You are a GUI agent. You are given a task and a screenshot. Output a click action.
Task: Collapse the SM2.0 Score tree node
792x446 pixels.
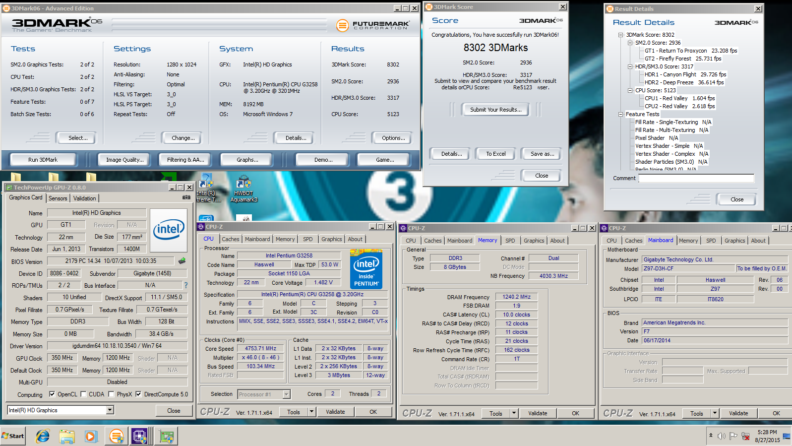point(630,43)
